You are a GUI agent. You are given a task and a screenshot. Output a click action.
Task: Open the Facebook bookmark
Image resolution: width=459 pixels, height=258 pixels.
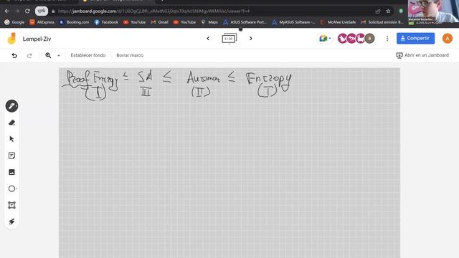tap(106, 22)
